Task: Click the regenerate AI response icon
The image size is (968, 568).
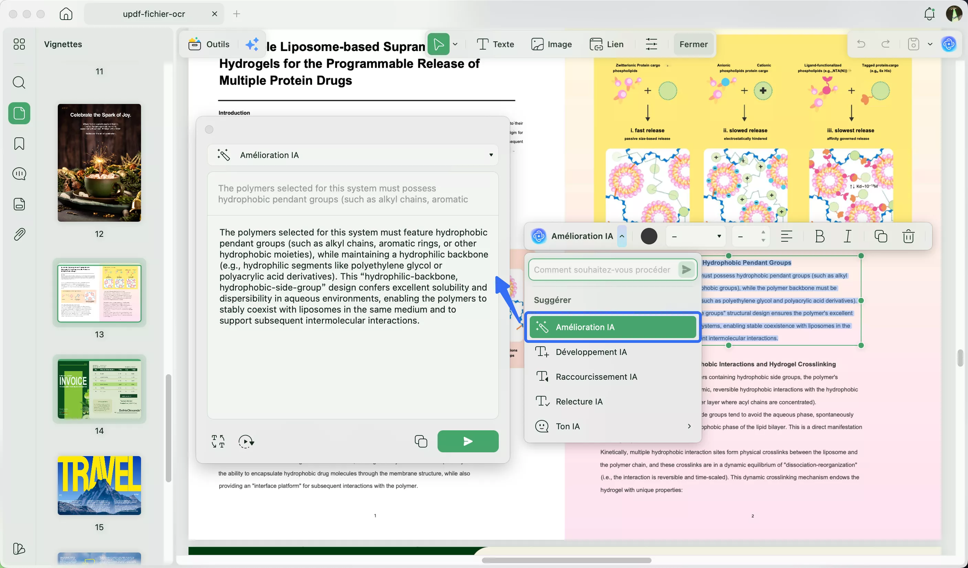Action: pyautogui.click(x=246, y=441)
